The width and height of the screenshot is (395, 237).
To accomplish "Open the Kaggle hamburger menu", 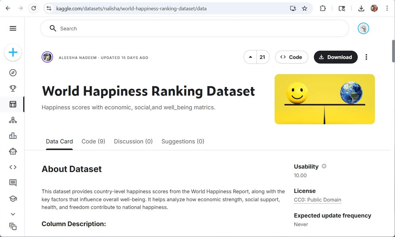I will coord(13,29).
